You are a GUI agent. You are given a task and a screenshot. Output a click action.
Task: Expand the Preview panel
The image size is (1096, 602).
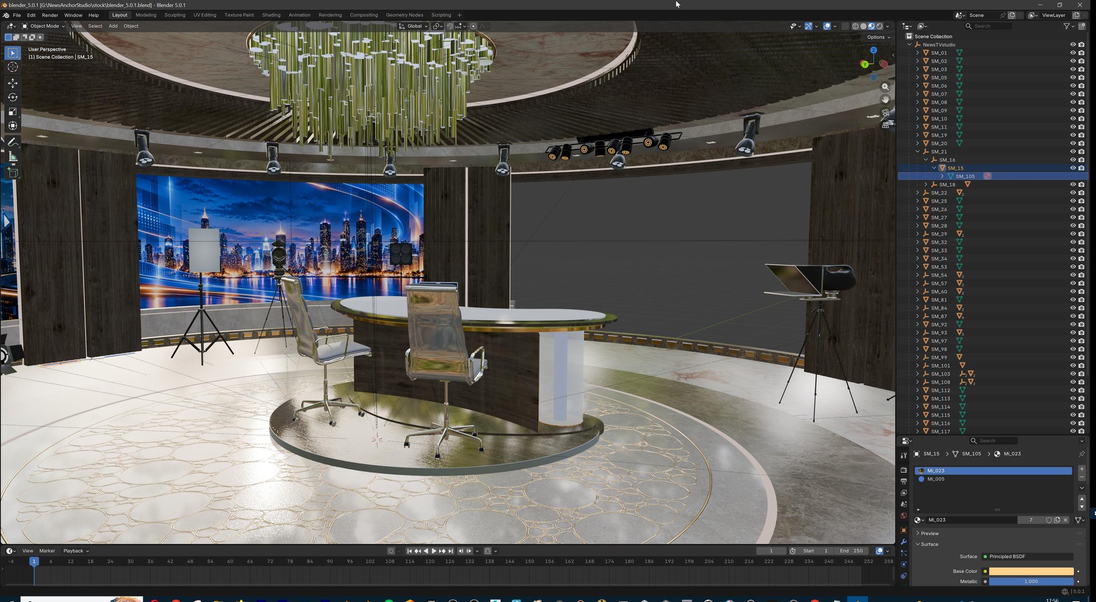click(929, 534)
